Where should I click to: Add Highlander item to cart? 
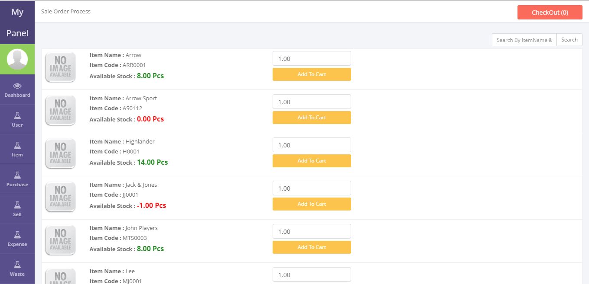coord(312,161)
